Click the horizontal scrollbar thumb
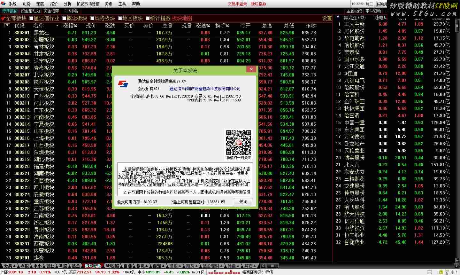The image size is (460, 275). (x=272, y=266)
